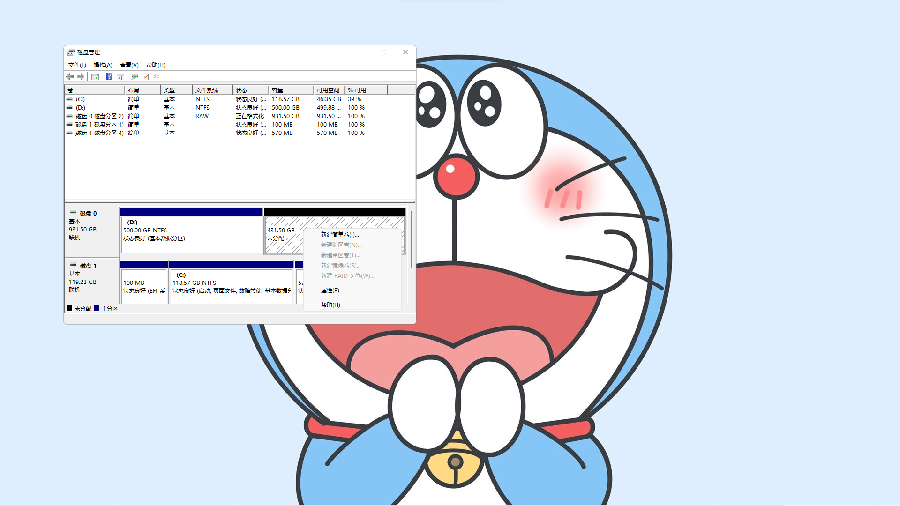Click the Back arrow toolbar icon

70,76
